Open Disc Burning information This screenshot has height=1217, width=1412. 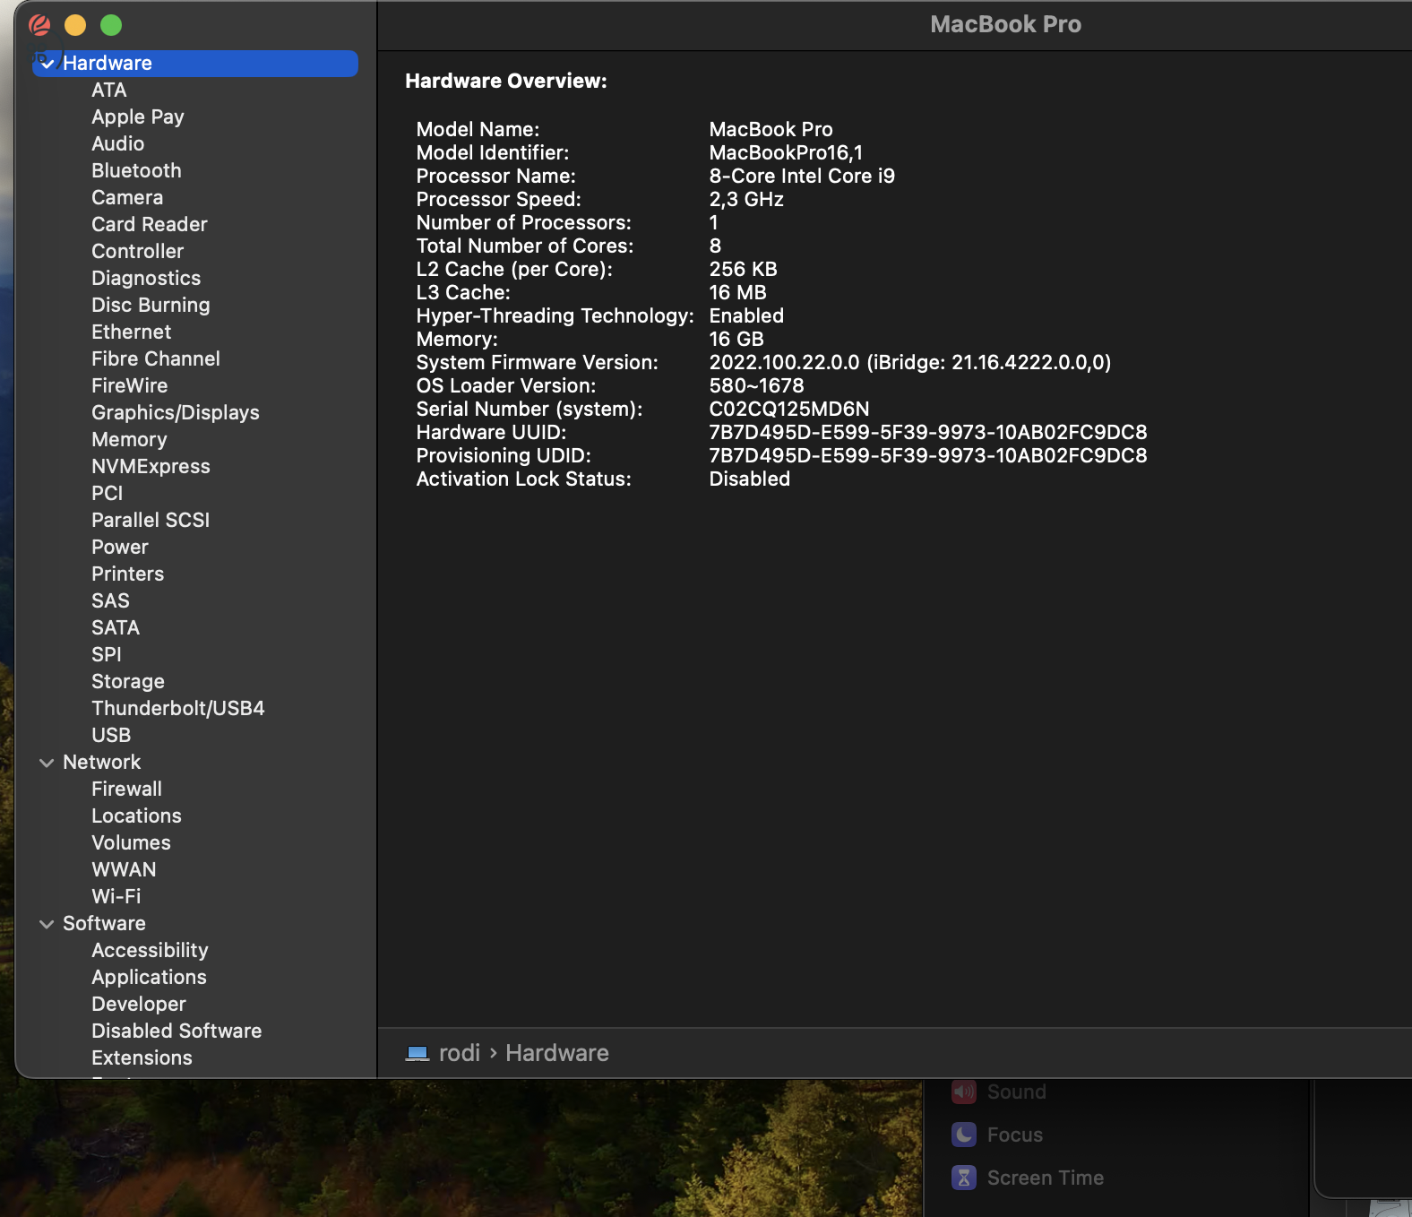click(x=151, y=305)
